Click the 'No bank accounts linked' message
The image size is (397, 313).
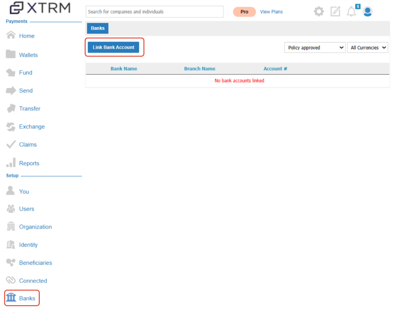[x=239, y=81]
